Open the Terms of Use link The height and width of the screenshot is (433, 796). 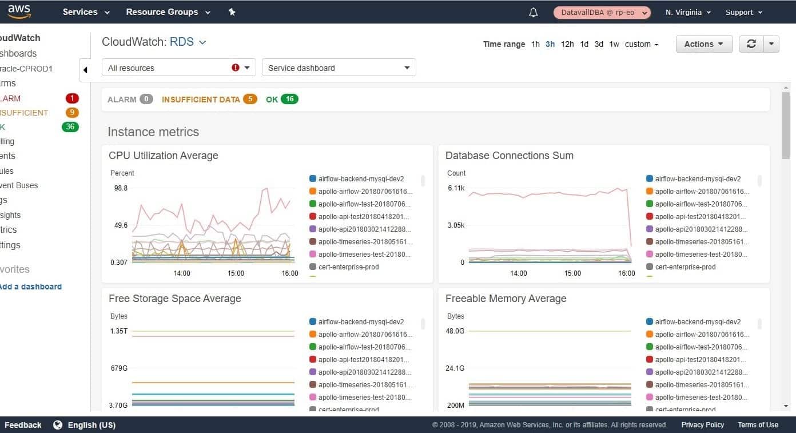point(758,425)
